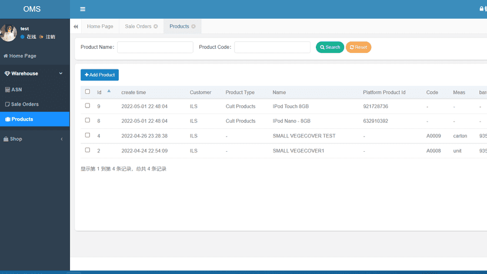Viewport: 487px width, 274px height.
Task: Toggle the select-all checkbox in the header
Action: pyautogui.click(x=88, y=92)
